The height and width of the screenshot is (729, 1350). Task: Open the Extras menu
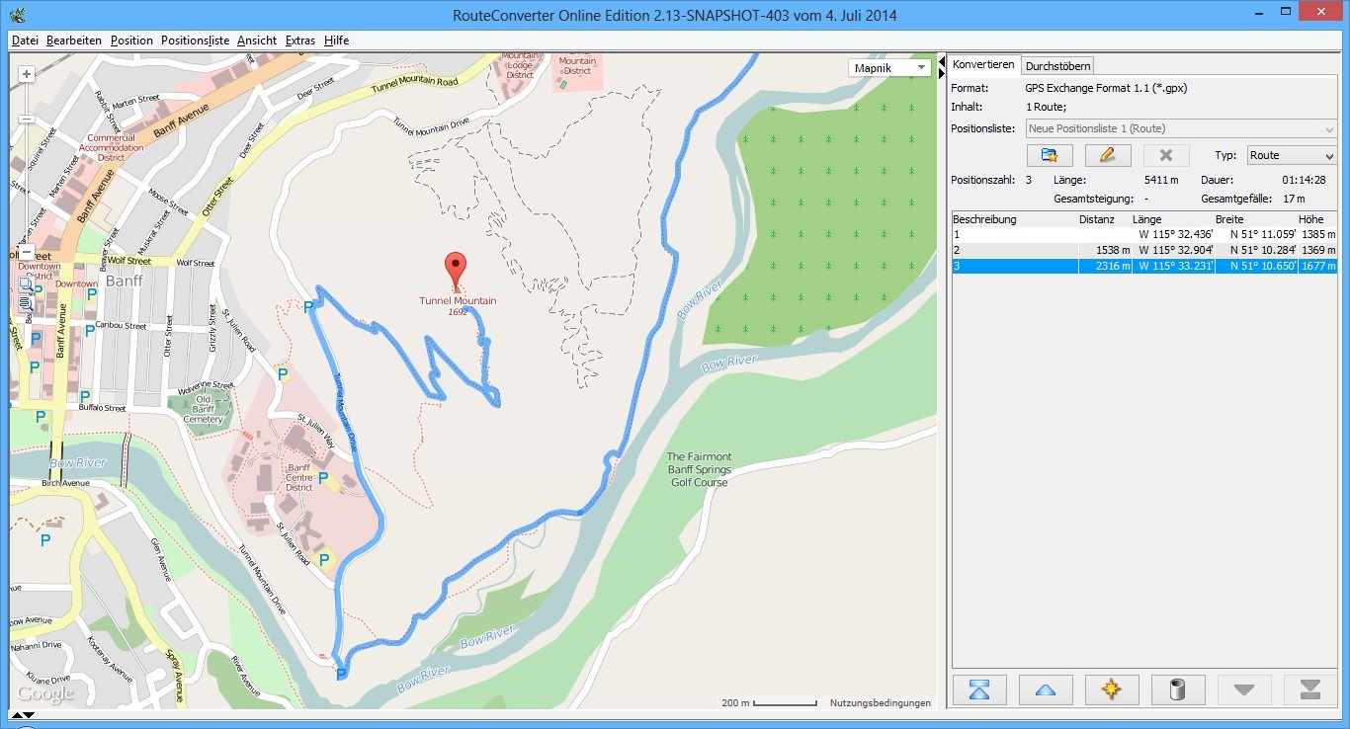pos(299,40)
